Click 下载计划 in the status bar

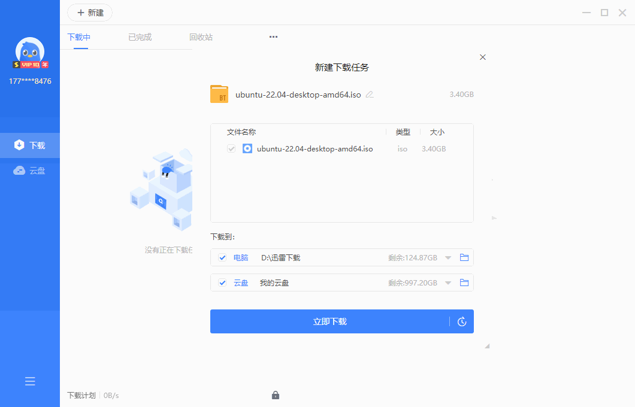[81, 395]
